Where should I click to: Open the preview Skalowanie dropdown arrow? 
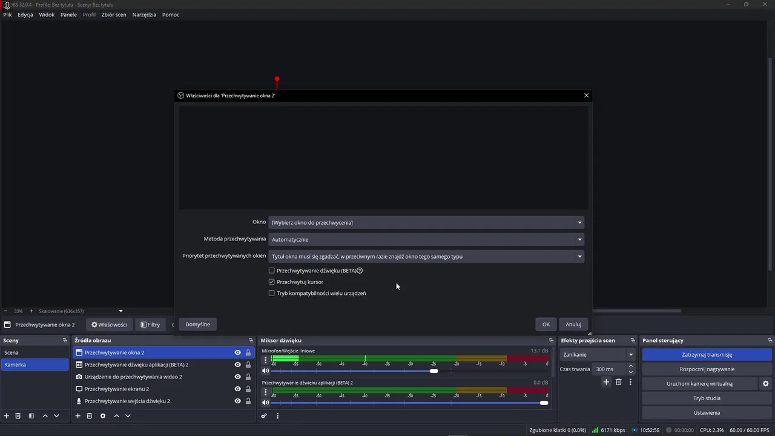[x=120, y=311]
